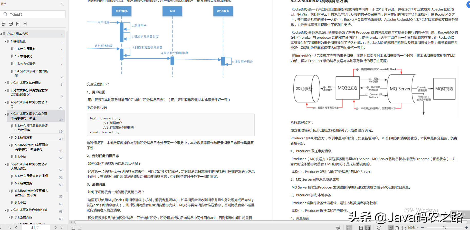Open bookmark 1.3.分布式事务
The image size is (470, 230).
[x=25, y=64]
